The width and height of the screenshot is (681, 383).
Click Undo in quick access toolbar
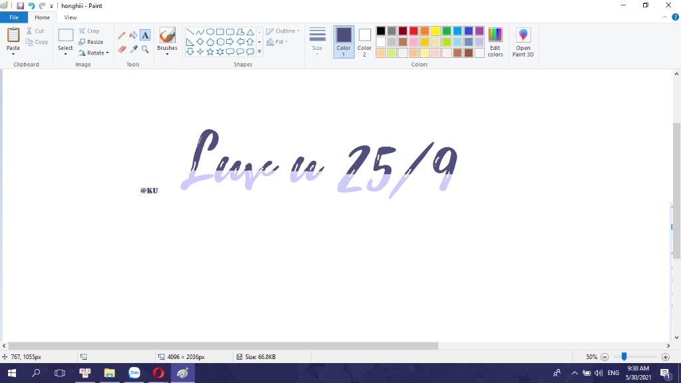pyautogui.click(x=31, y=6)
